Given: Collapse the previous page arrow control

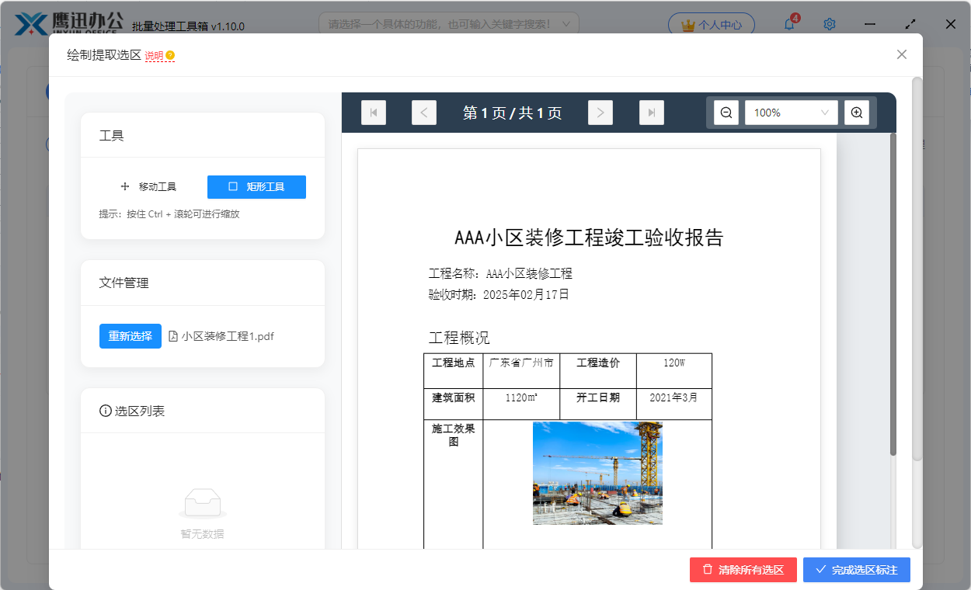Looking at the screenshot, I should coord(423,112).
